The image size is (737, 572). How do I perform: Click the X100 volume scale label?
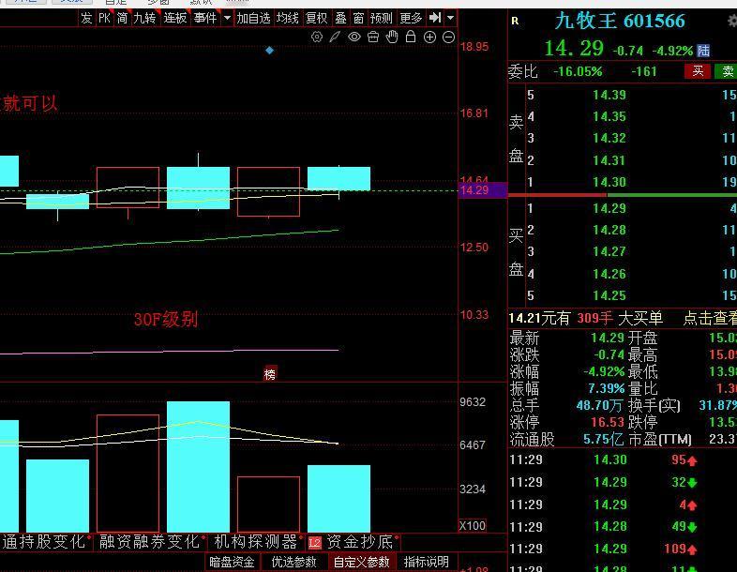(x=473, y=525)
